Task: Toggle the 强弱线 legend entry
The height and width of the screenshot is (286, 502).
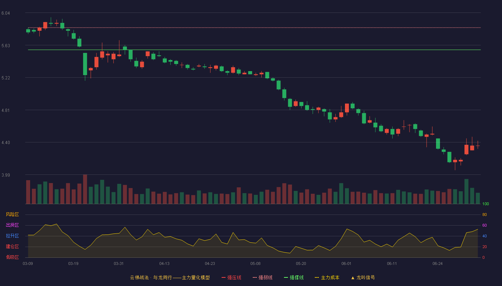Action: [262, 277]
